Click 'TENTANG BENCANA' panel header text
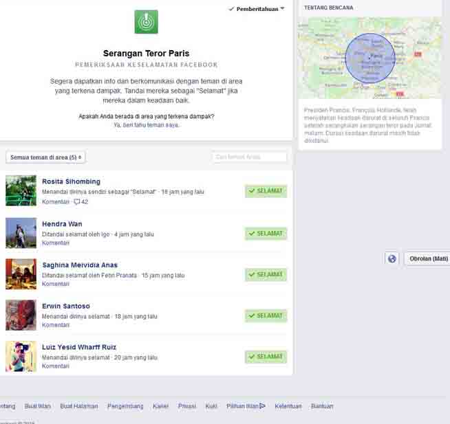 [x=329, y=8]
